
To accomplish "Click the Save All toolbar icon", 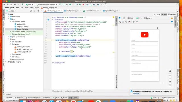I will pos(8,5).
